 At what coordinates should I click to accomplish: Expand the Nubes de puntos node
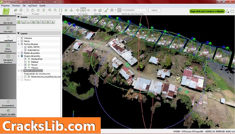pos(19,53)
